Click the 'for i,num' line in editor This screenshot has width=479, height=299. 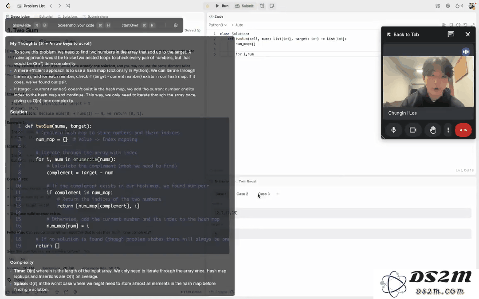pyautogui.click(x=245, y=54)
